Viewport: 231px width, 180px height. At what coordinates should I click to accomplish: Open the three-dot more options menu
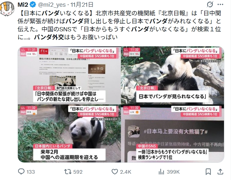[220, 4]
